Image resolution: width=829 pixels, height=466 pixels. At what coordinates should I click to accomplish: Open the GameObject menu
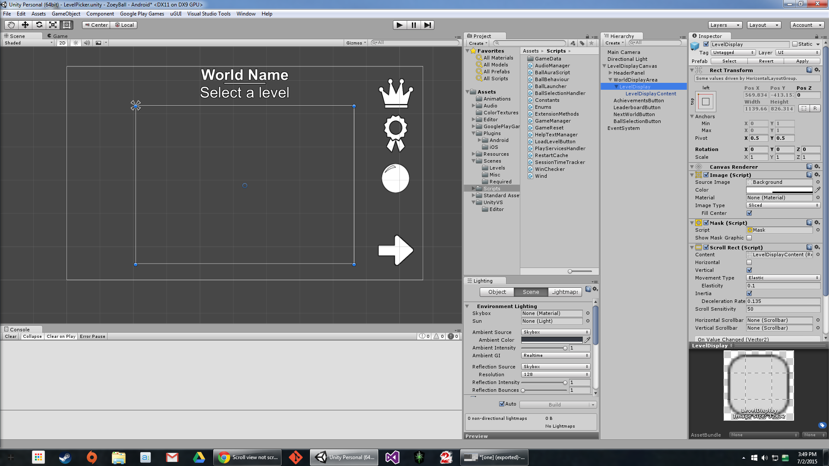[66, 14]
